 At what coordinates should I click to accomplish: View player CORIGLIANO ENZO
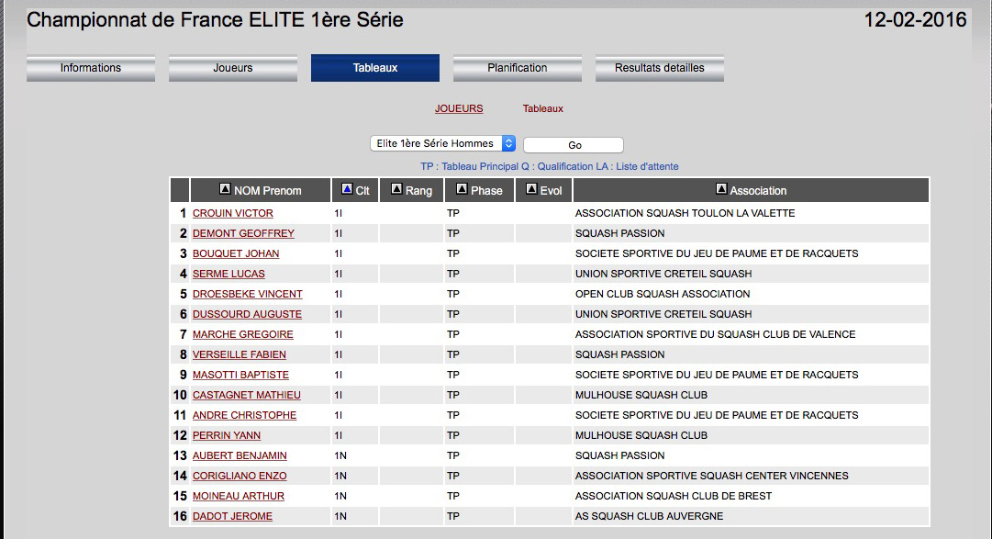pos(240,476)
